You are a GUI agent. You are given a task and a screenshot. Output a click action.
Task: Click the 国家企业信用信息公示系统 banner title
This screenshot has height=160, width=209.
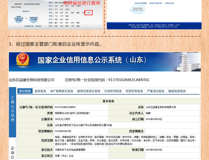pyautogui.click(x=92, y=60)
